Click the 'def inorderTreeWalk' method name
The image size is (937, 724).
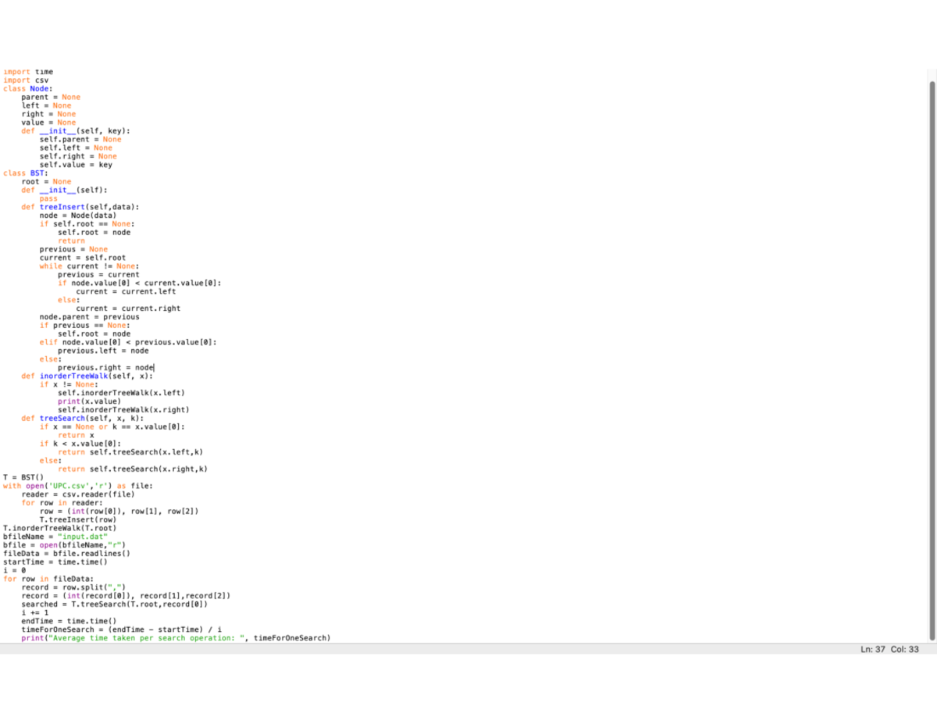[x=76, y=376]
